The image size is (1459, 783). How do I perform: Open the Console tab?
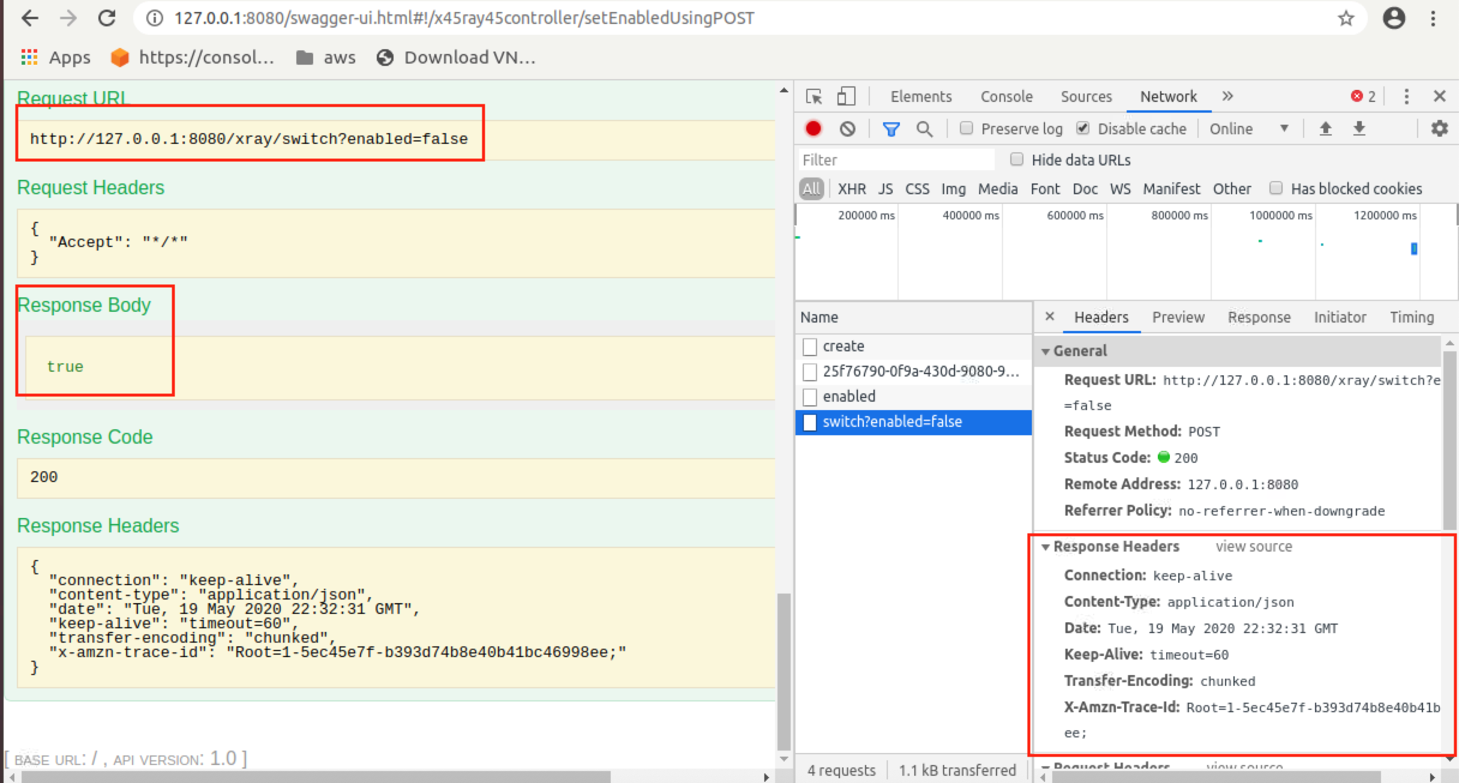pyautogui.click(x=1007, y=96)
